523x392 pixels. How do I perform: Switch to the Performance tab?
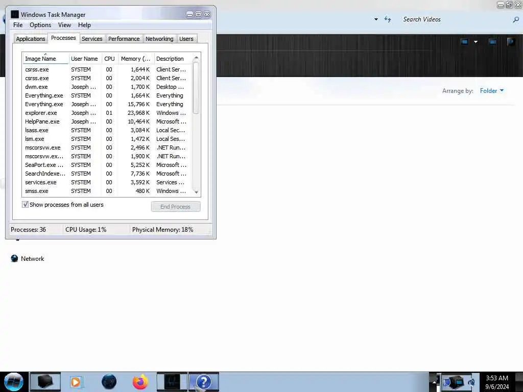[x=124, y=39]
